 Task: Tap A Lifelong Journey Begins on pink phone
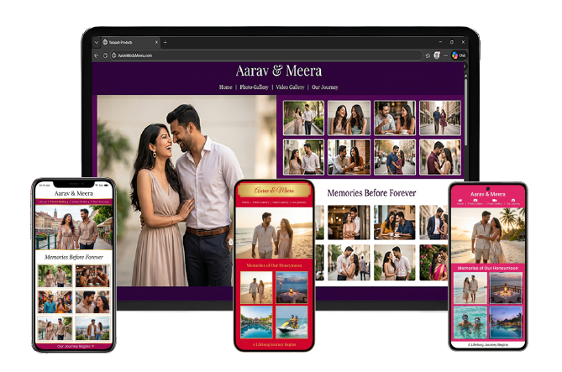coord(488,344)
